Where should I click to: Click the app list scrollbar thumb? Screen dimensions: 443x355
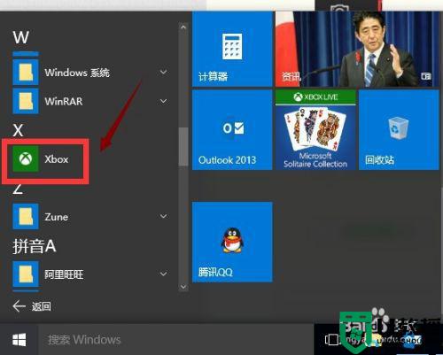pyautogui.click(x=183, y=147)
